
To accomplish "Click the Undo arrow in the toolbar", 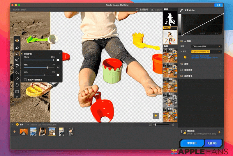I will pos(17,72).
